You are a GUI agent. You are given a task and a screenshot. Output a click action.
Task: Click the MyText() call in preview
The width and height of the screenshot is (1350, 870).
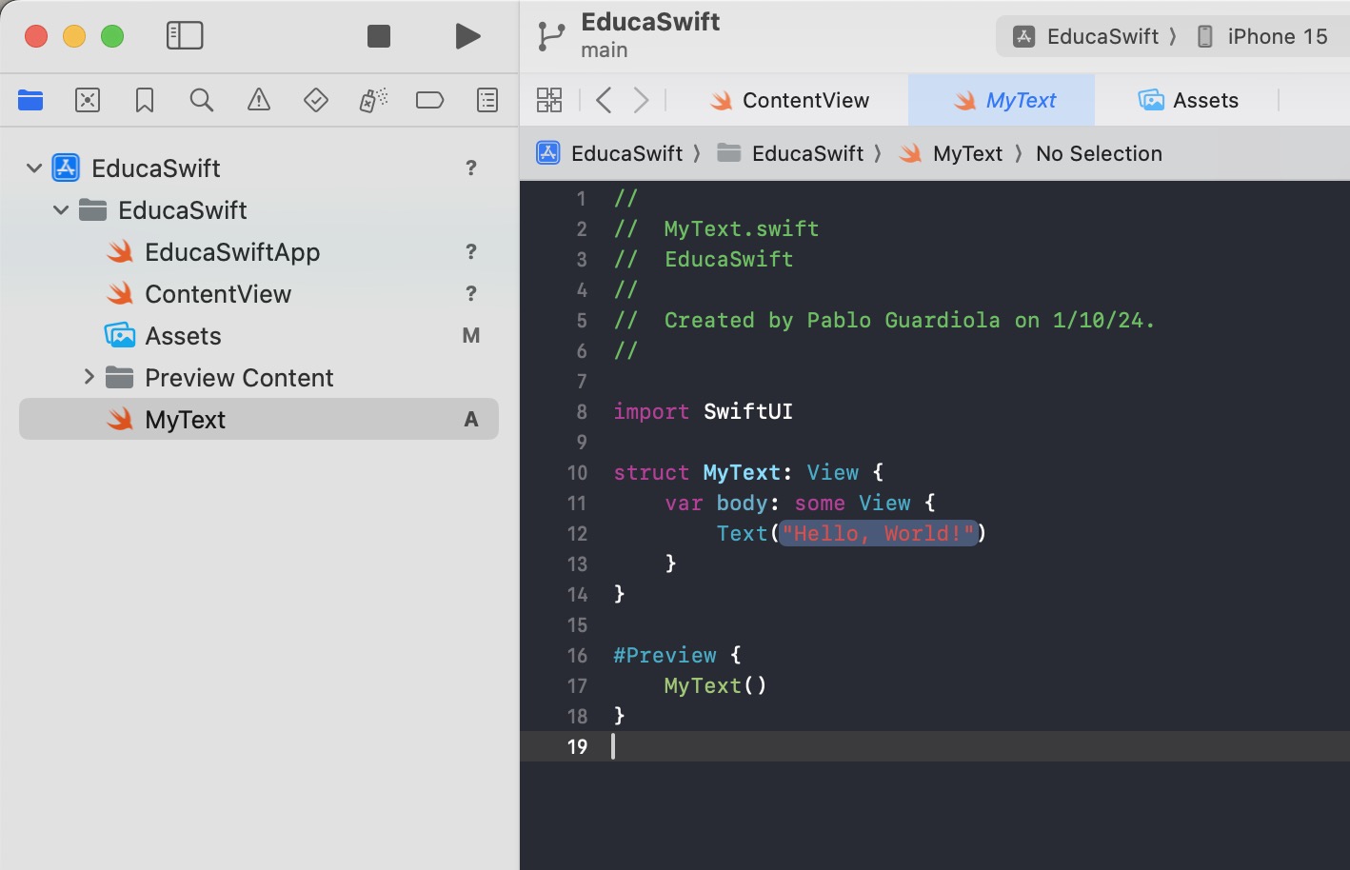tap(715, 685)
